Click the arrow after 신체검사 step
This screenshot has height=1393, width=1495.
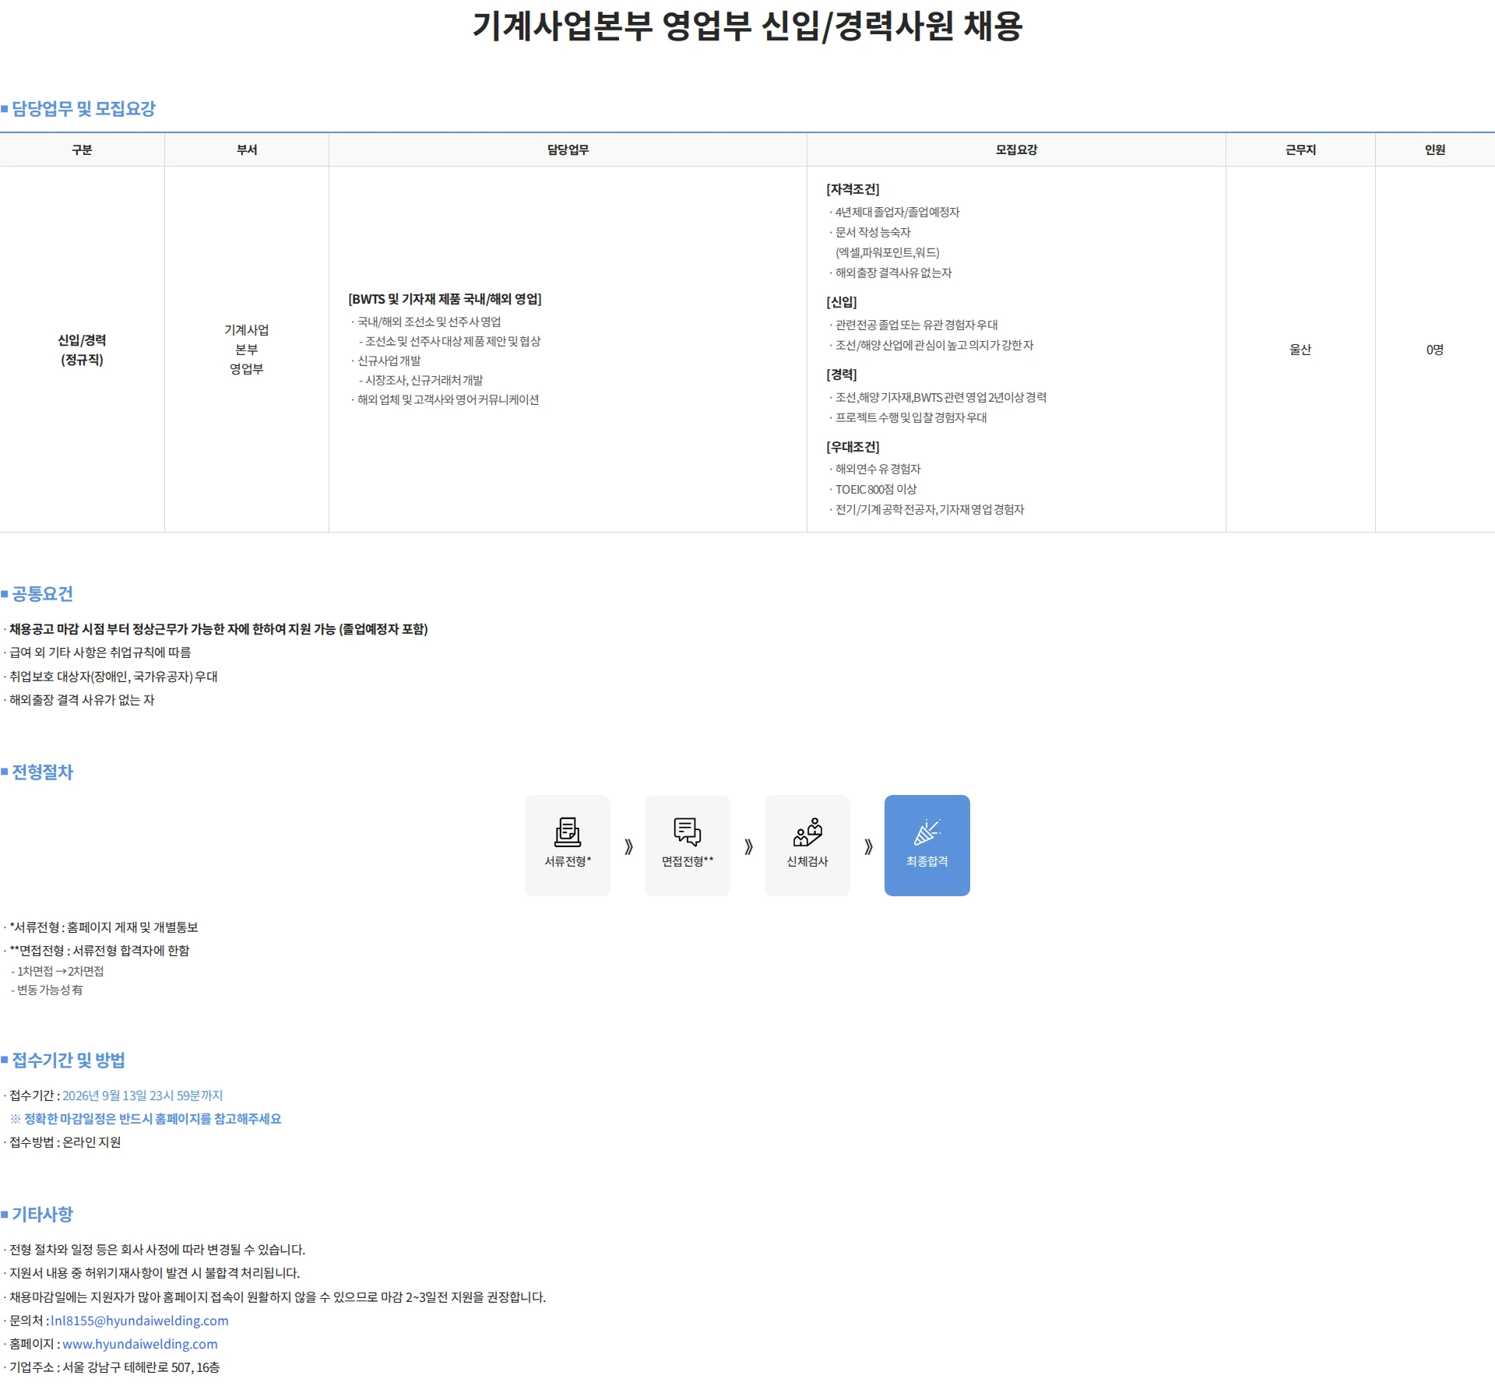[868, 846]
